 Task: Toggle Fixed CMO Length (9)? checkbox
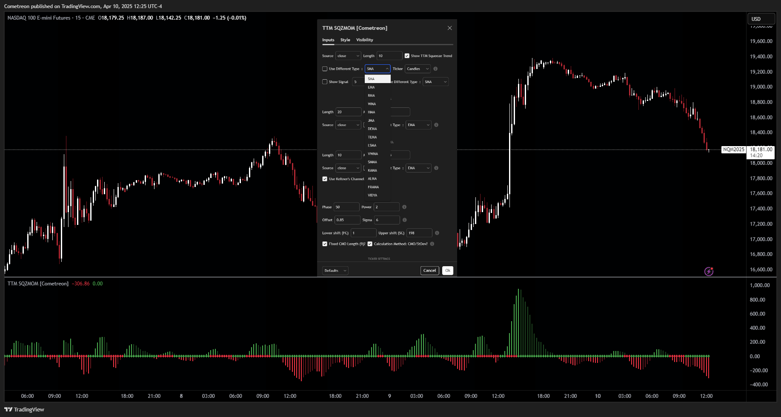click(x=325, y=244)
